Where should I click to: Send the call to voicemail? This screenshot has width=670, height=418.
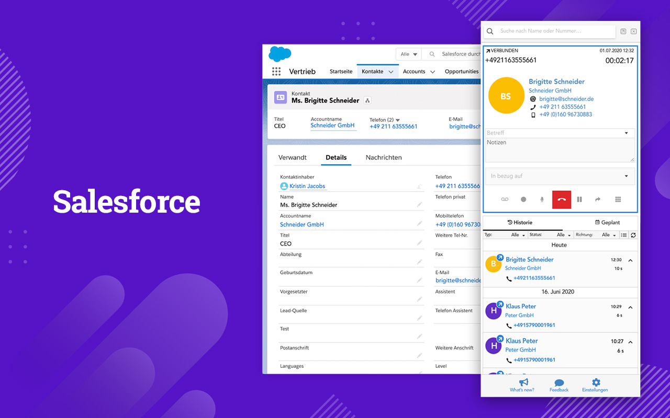coord(505,200)
